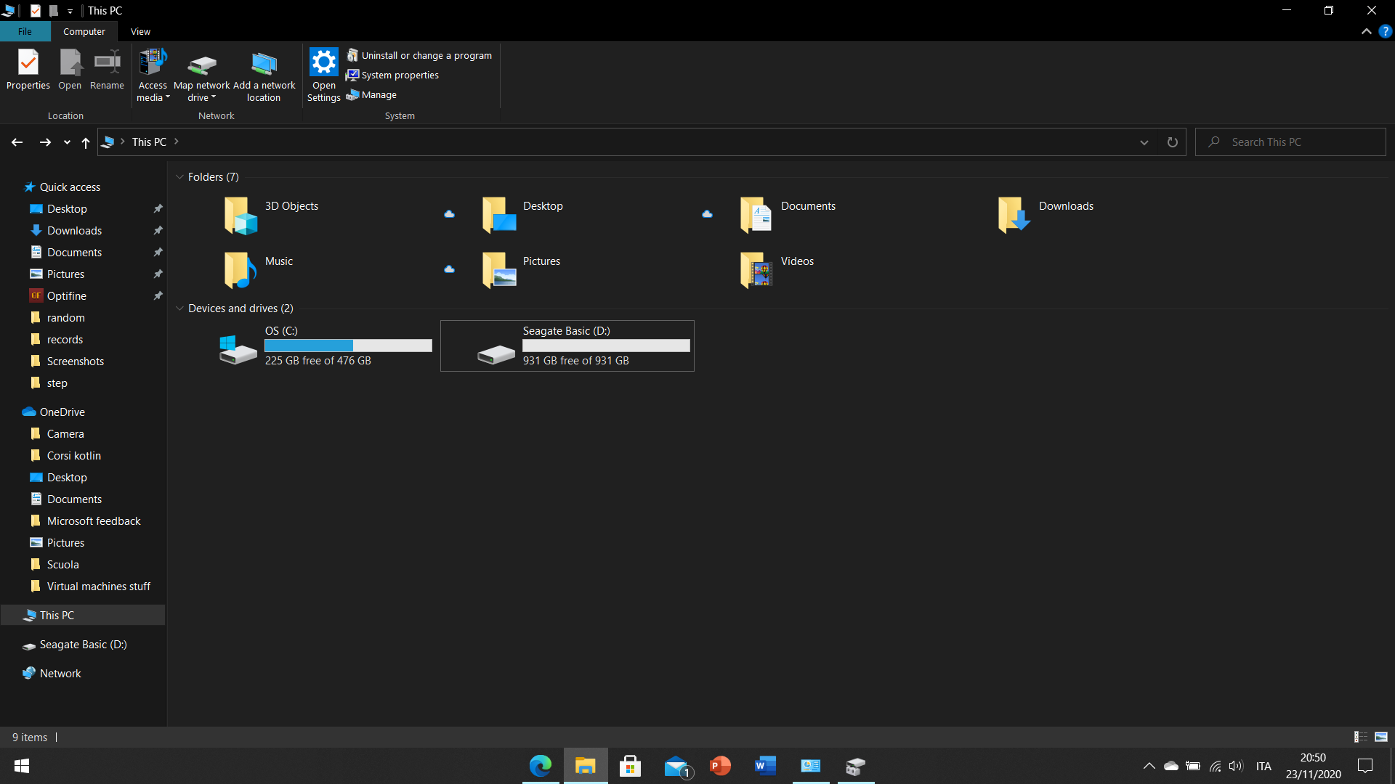Switch to the View ribbon tab
Screen dimensions: 1395x784
(140, 31)
